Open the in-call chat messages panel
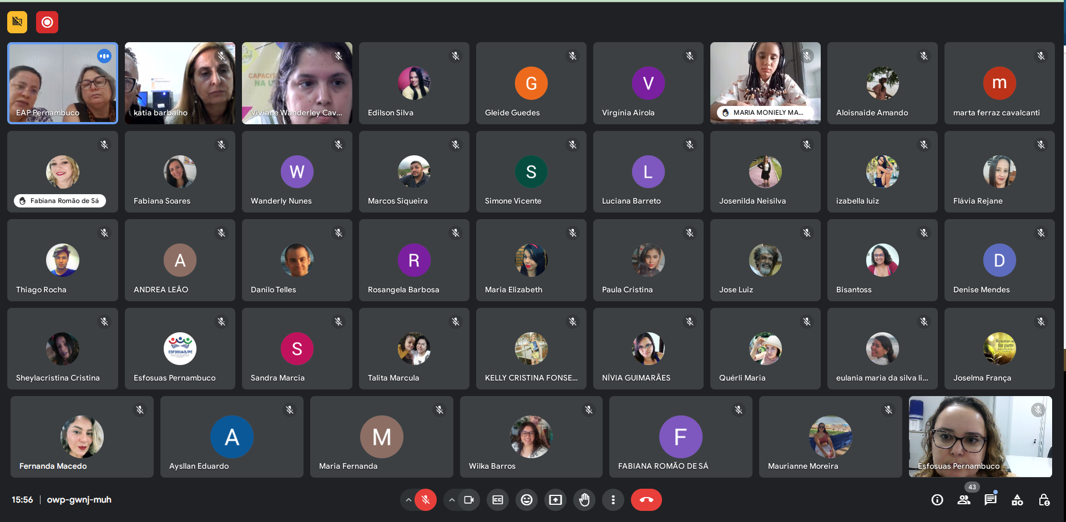The height and width of the screenshot is (522, 1066). click(991, 500)
